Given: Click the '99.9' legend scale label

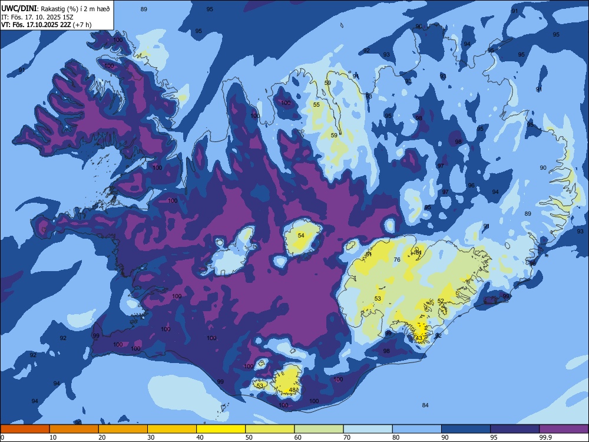Looking at the screenshot, I should pos(545,437).
